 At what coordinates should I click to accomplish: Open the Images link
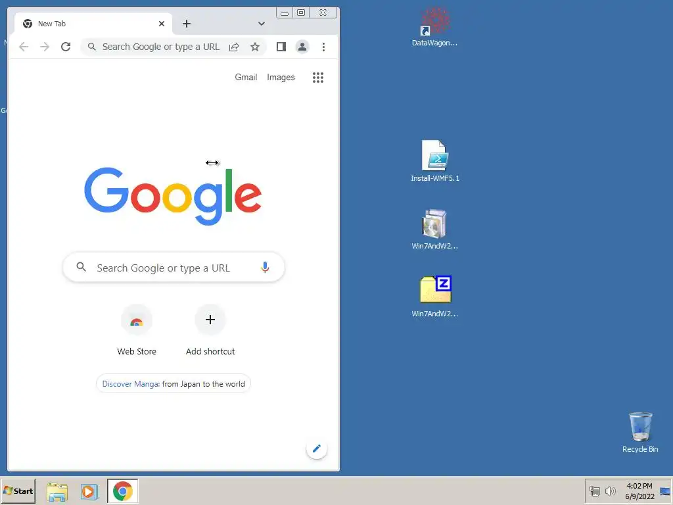281,78
